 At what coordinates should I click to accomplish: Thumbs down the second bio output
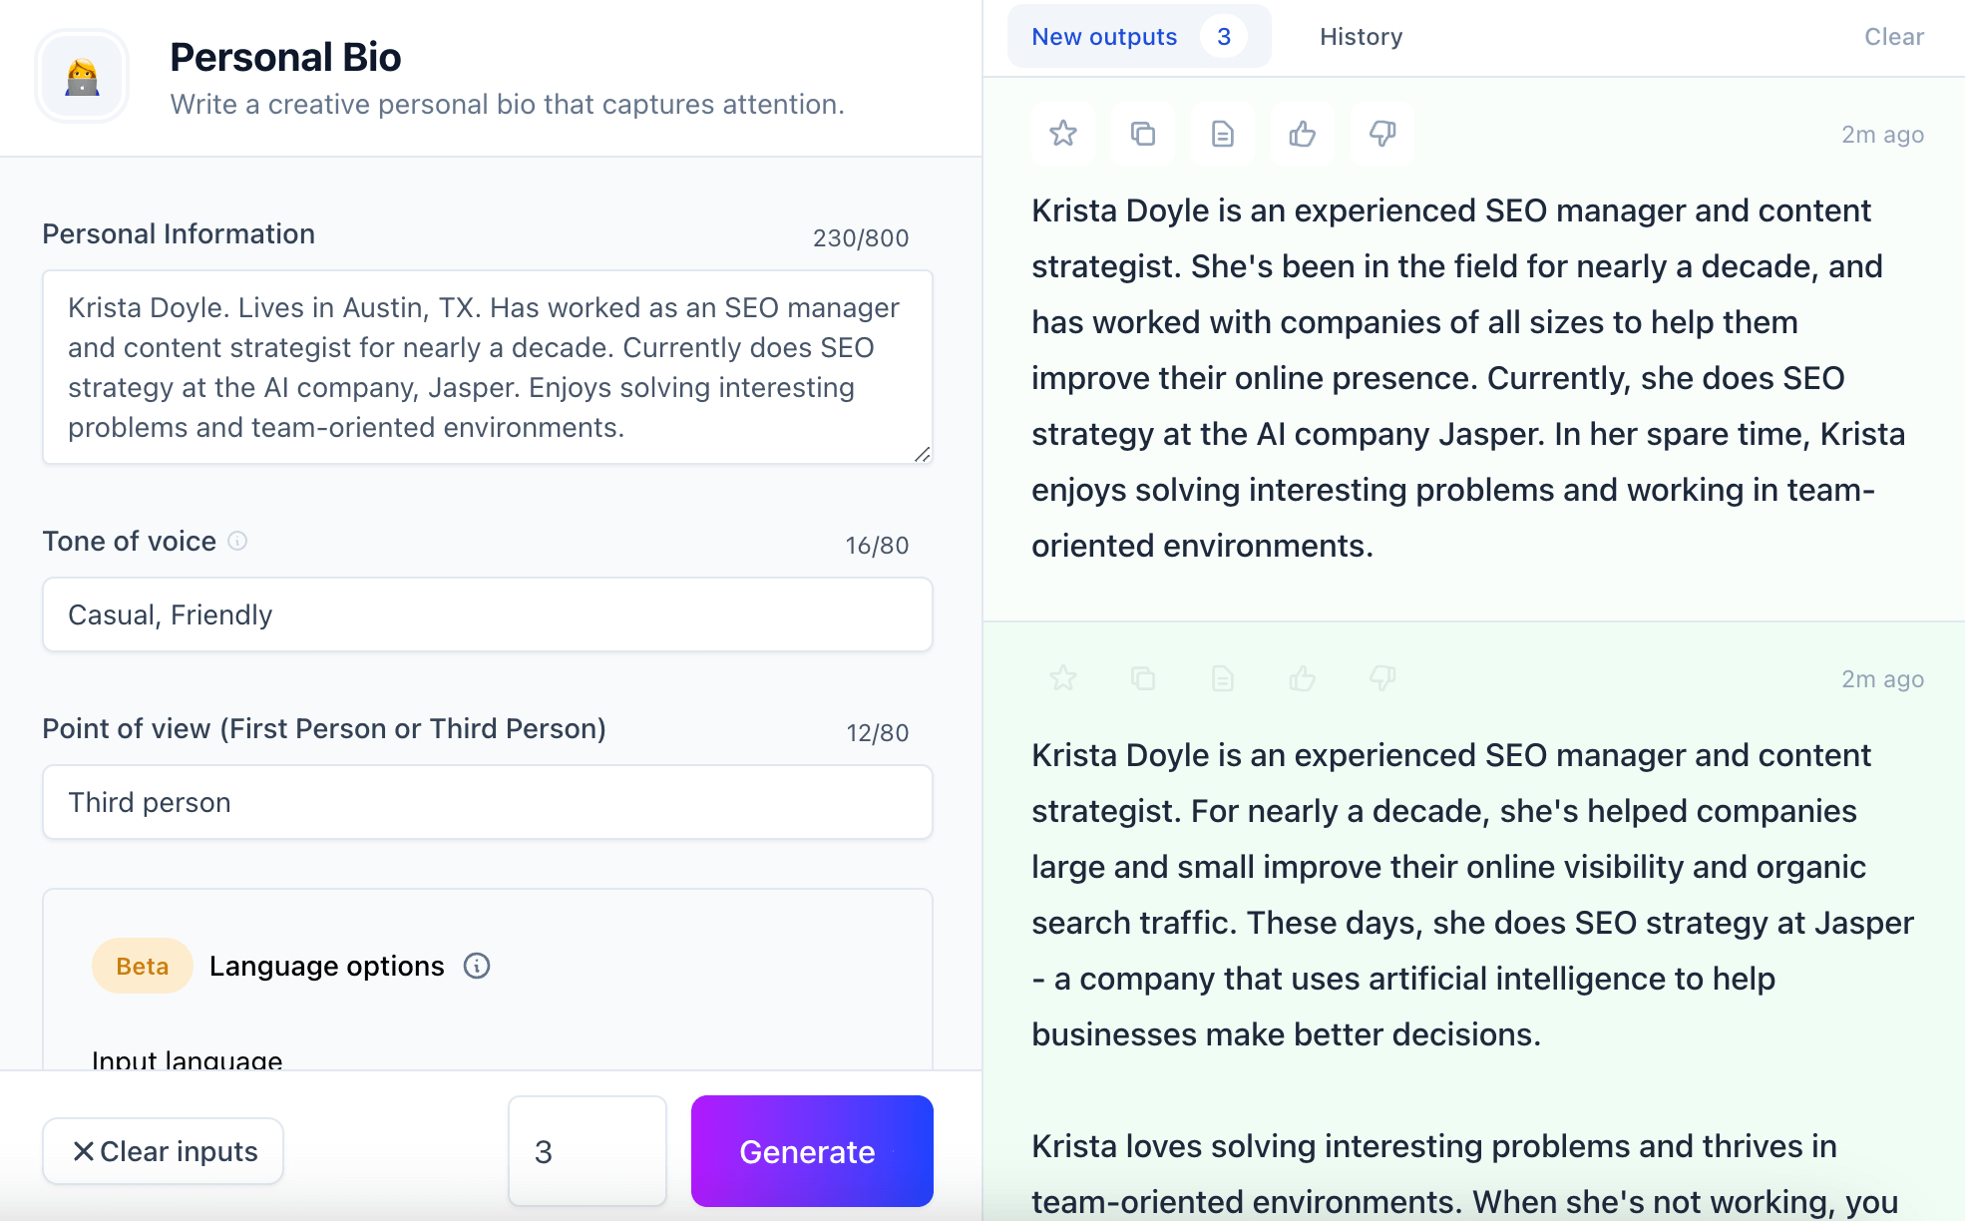coord(1382,678)
